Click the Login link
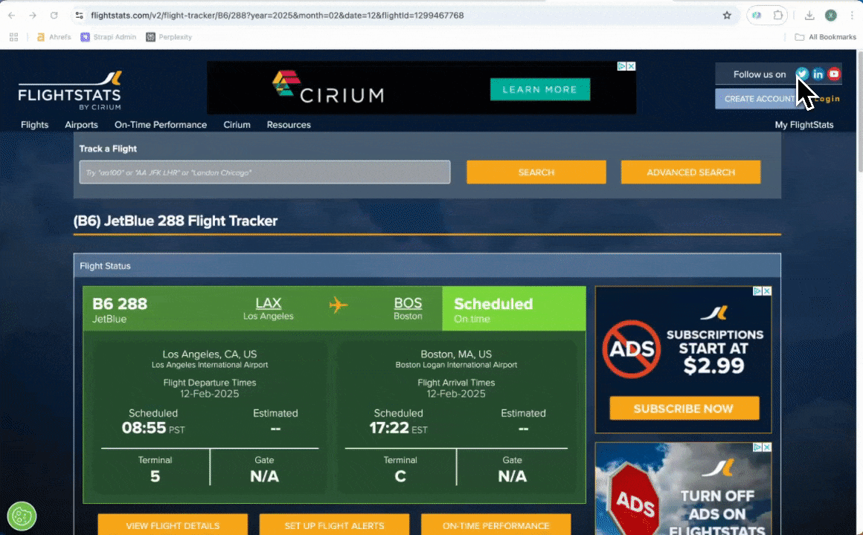Screen dimensions: 863x535 coord(827,99)
